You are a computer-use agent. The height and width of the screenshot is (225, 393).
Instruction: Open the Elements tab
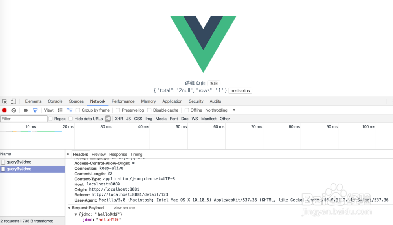coord(33,101)
